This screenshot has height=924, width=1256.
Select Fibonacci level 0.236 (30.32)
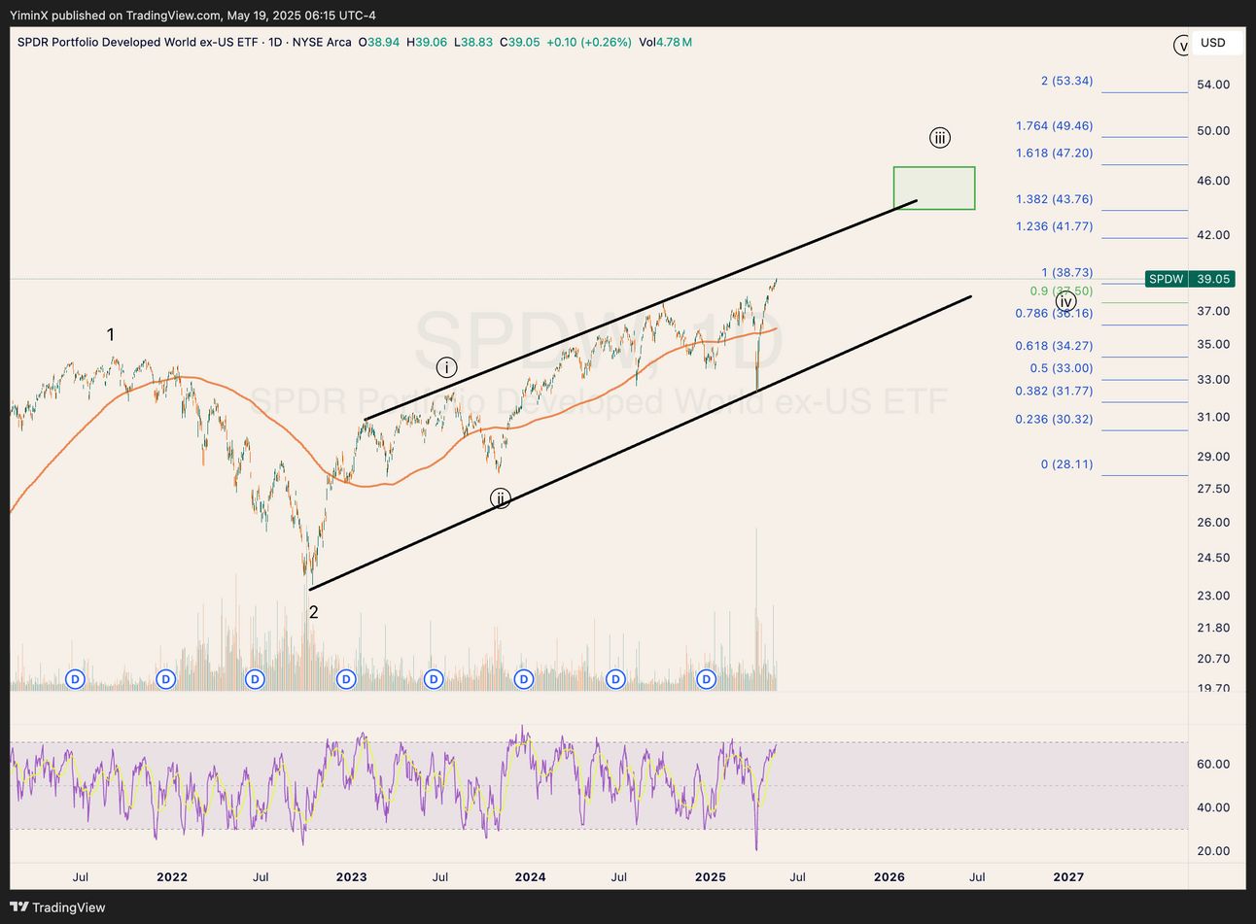coord(1054,420)
